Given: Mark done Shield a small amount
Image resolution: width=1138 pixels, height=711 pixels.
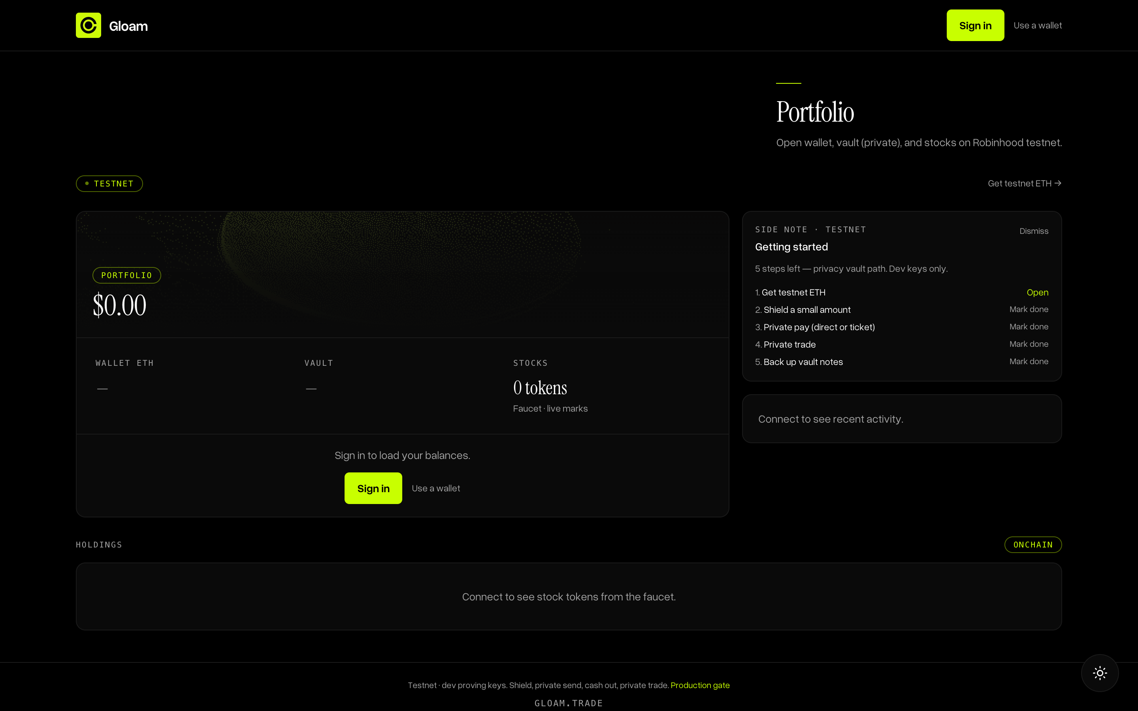Looking at the screenshot, I should (1029, 309).
